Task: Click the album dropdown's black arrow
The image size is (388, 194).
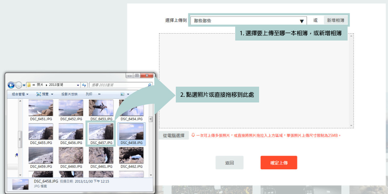Action: click(x=302, y=21)
